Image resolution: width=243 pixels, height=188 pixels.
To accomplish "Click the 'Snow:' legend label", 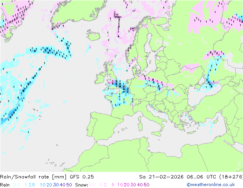I will pos(82,185).
